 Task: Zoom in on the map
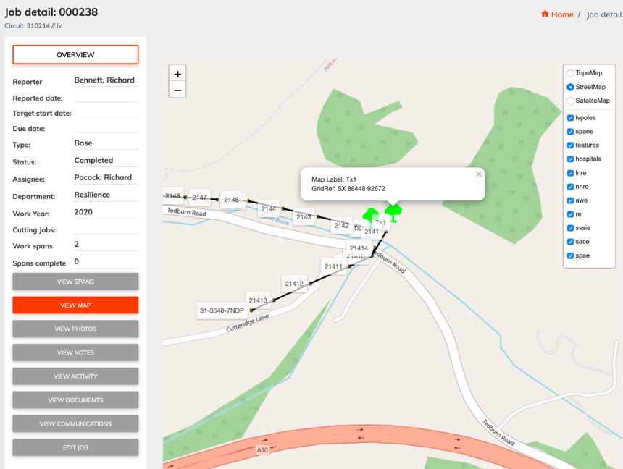click(177, 74)
